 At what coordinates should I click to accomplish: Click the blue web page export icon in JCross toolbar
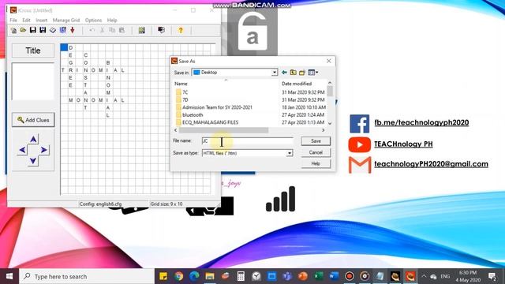pos(63,30)
